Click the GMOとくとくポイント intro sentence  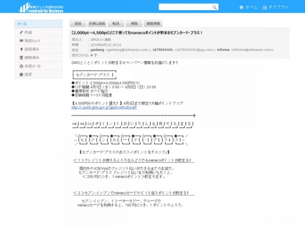pos(125,63)
